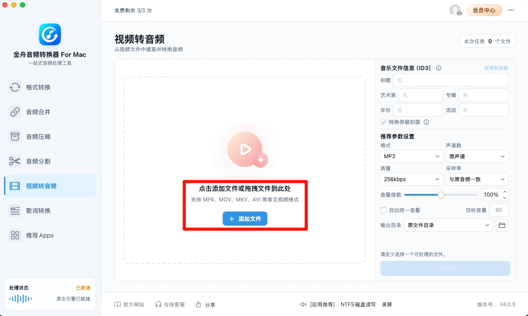Open the output folder browse icon
The width and height of the screenshot is (528, 316).
[x=502, y=225]
